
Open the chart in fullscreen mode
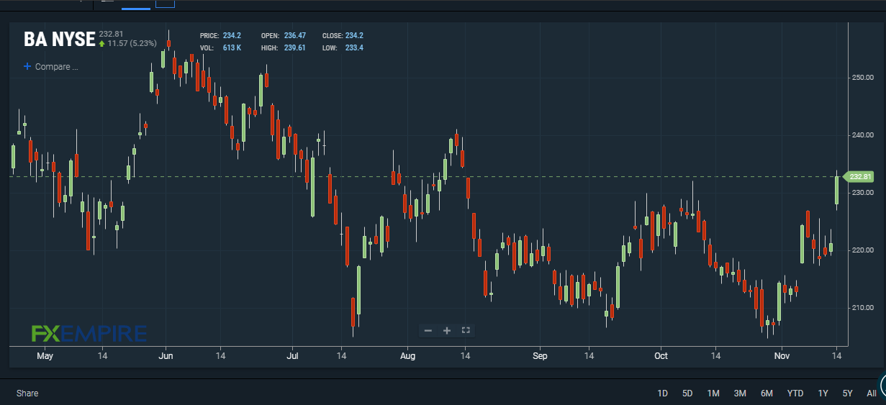(466, 330)
